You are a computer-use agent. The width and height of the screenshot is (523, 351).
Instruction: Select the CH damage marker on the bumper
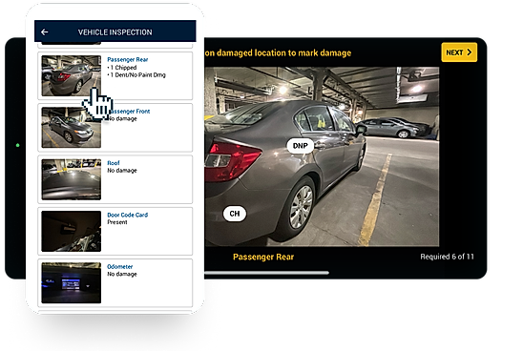pyautogui.click(x=235, y=214)
